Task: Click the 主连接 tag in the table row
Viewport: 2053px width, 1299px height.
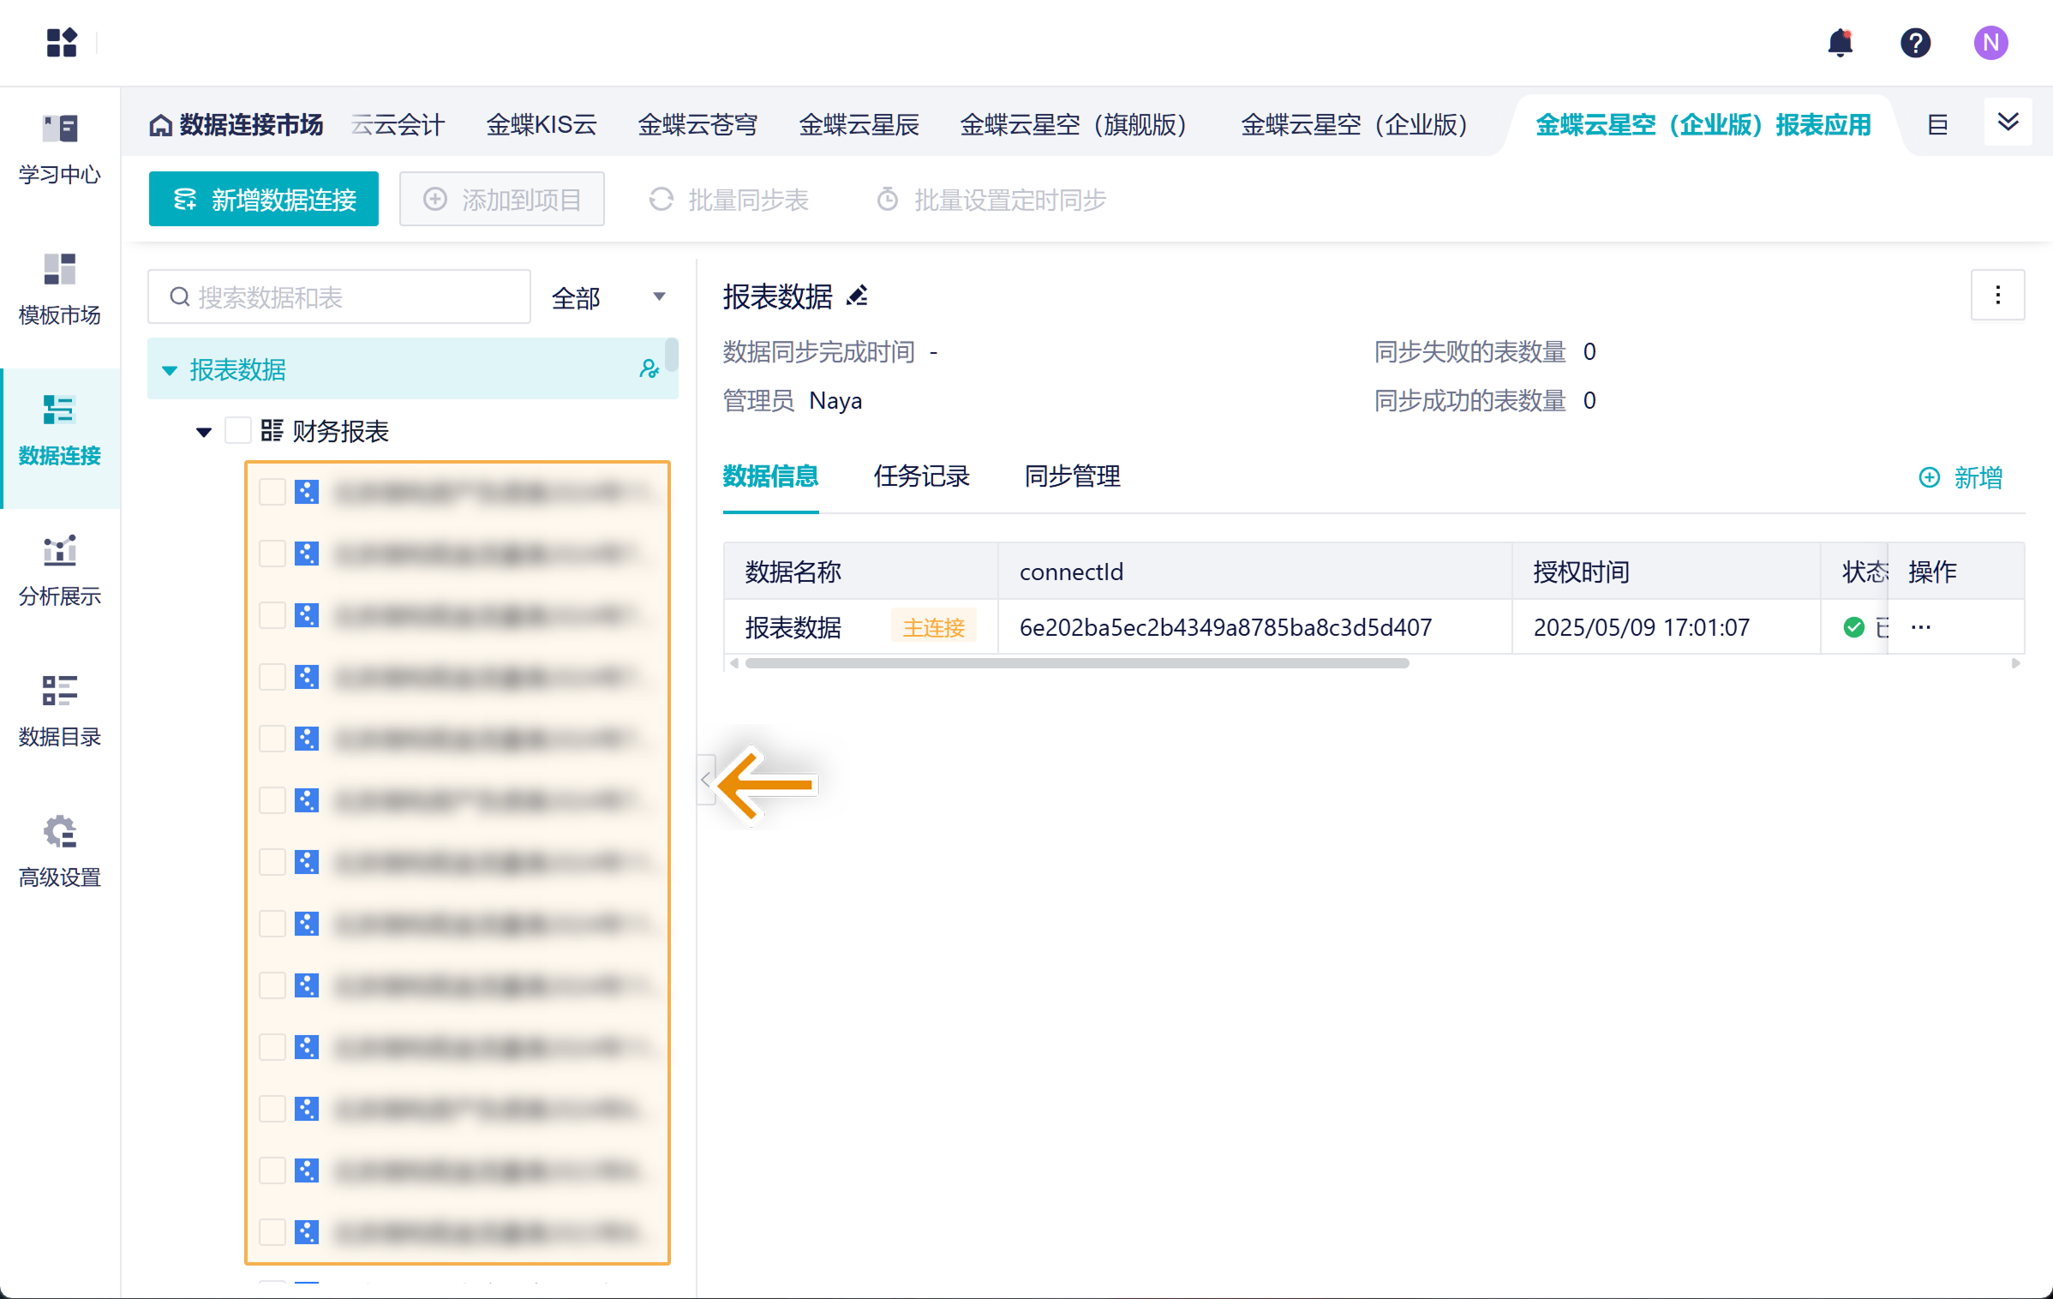Action: point(934,627)
